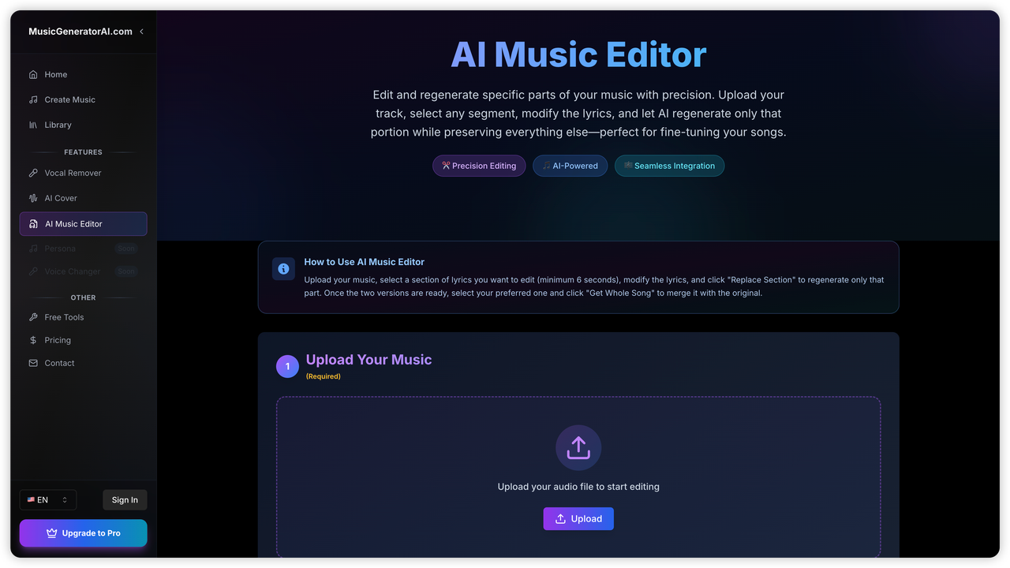Image resolution: width=1010 pixels, height=568 pixels.
Task: Collapse the sidebar with the chevron arrow
Action: (x=142, y=32)
